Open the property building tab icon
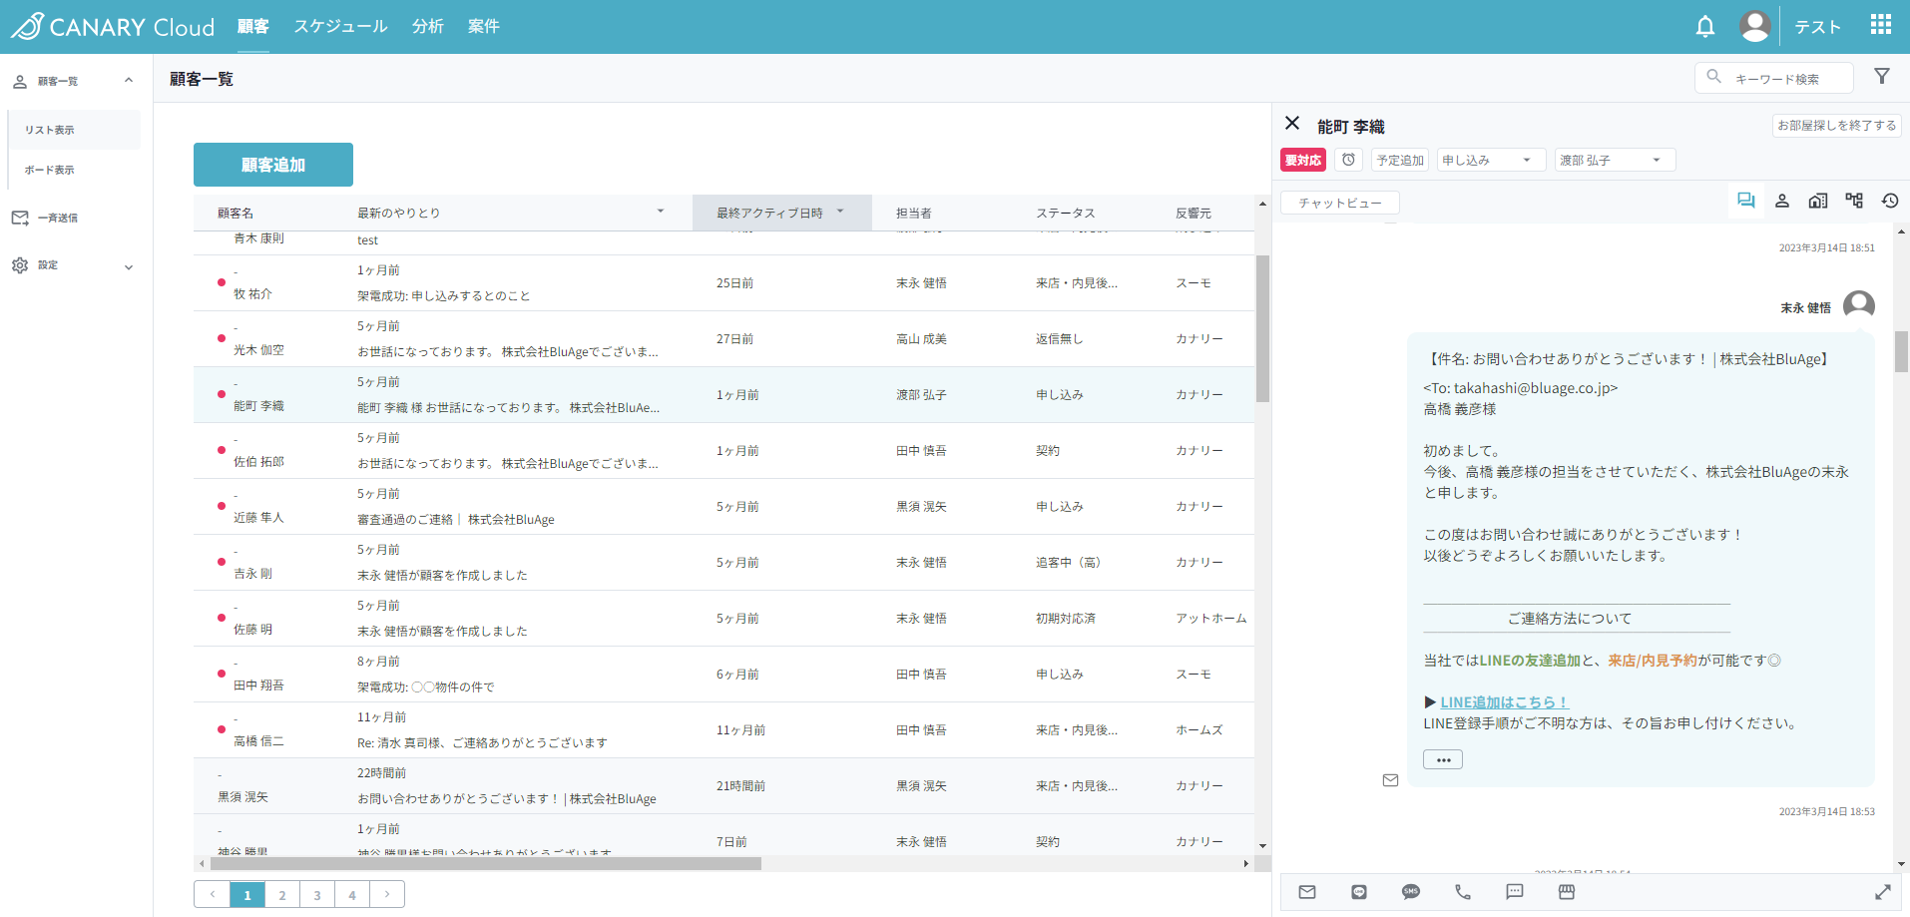Screen dimensions: 1910x917 [1818, 201]
